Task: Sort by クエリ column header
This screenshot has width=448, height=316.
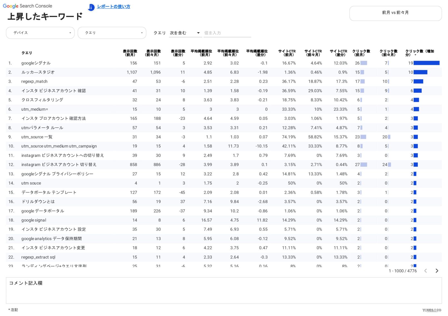Action: point(27,53)
